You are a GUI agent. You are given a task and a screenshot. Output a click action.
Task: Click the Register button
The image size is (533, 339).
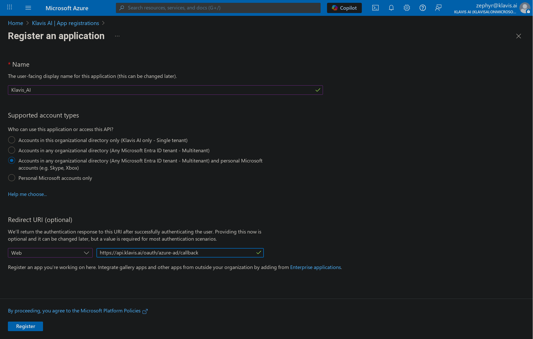click(25, 326)
